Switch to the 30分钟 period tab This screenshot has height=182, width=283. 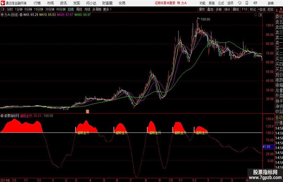(50, 9)
